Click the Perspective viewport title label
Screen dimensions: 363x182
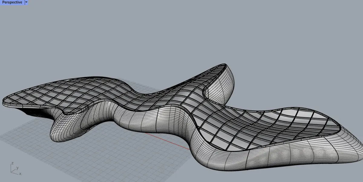12,2
